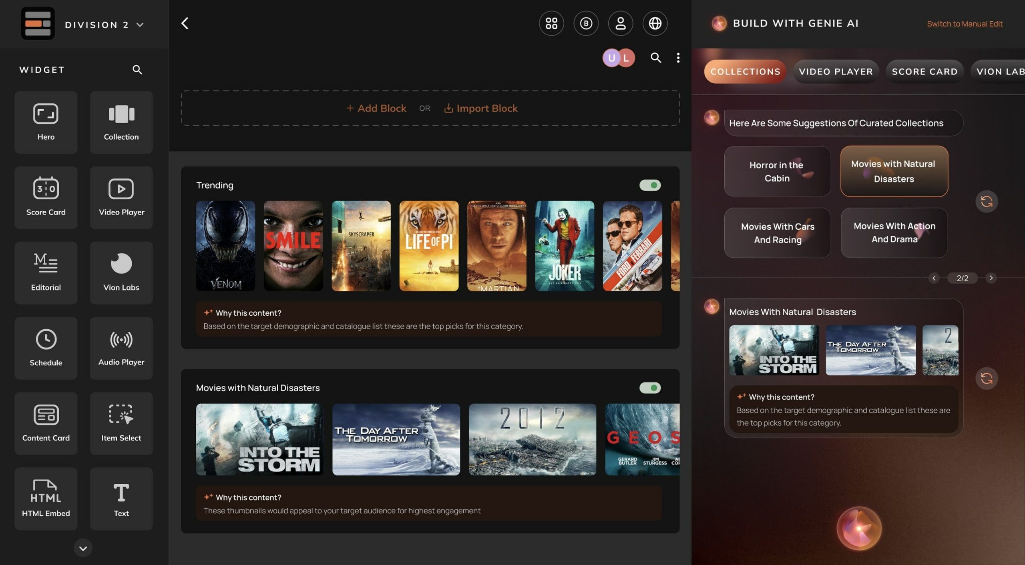Select the Audio Player widget
This screenshot has height=565, width=1025.
121,348
